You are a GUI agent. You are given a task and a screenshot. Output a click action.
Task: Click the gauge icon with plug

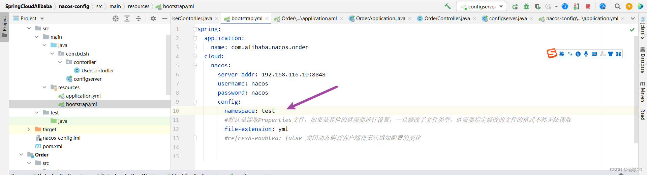coord(603,6)
